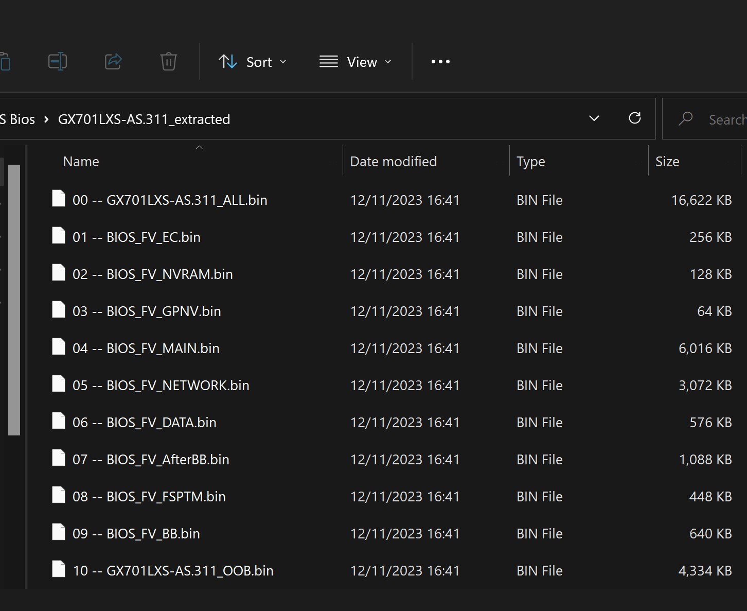
Task: Select the 05 -- BIOS_FV_NETWORK.bin file
Action: pos(161,386)
